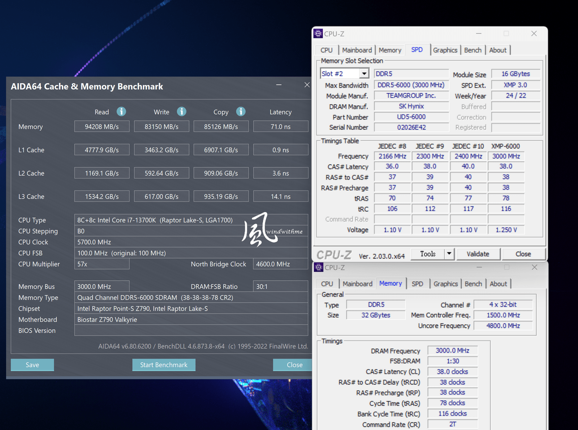Switch to the About tab in CPU-Z

point(498,50)
